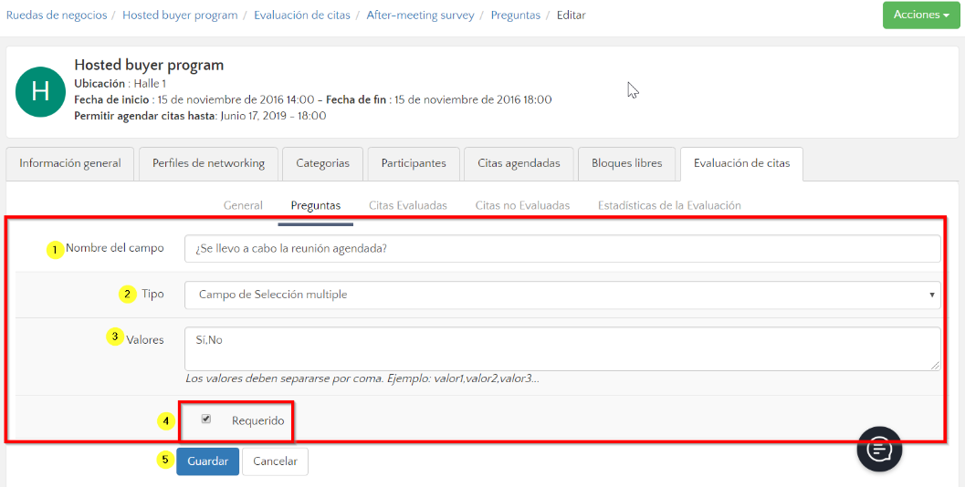Screen dimensions: 965x487
Task: Go to the Participantes tab
Action: pos(414,163)
